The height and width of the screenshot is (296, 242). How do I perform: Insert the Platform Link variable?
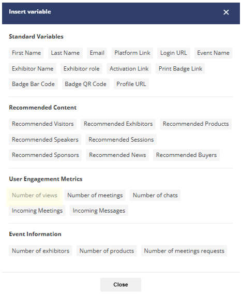point(132,53)
